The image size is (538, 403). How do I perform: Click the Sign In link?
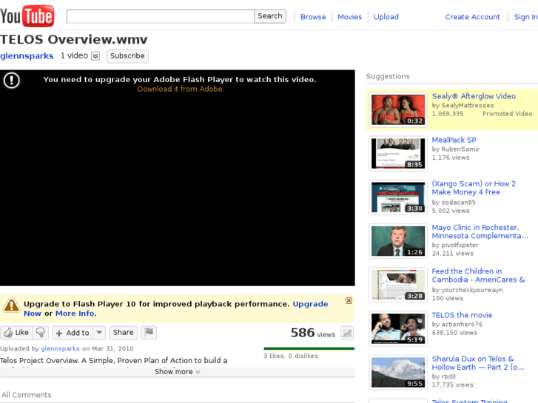[525, 17]
